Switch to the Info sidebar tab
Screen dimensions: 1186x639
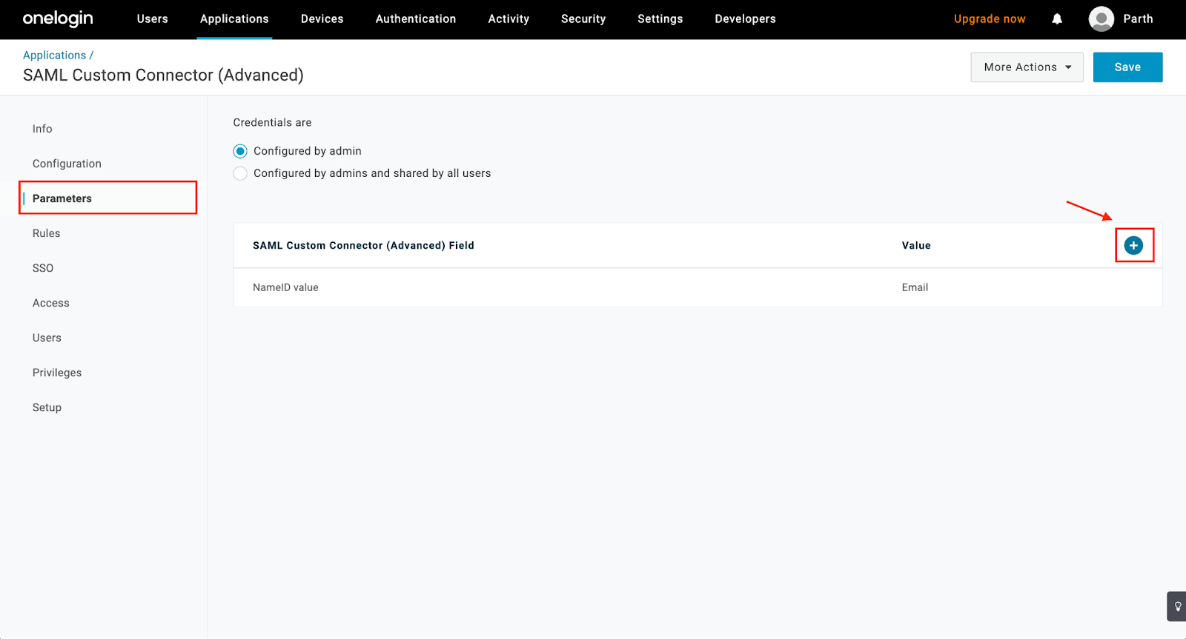[42, 129]
